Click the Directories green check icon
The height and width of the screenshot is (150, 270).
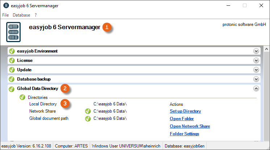coord(22,97)
